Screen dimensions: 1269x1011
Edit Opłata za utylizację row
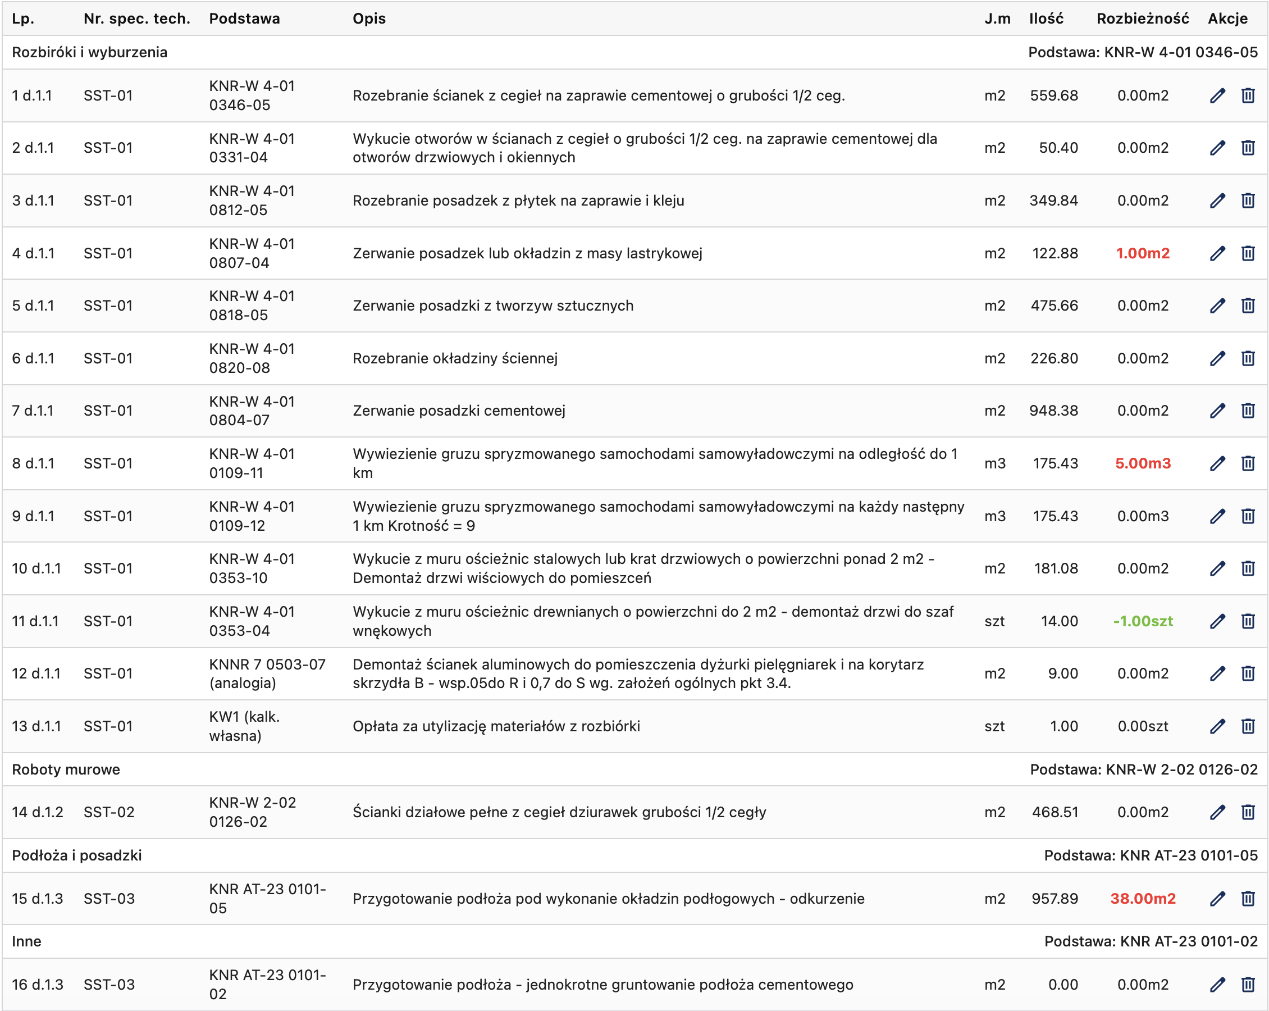click(x=1217, y=726)
